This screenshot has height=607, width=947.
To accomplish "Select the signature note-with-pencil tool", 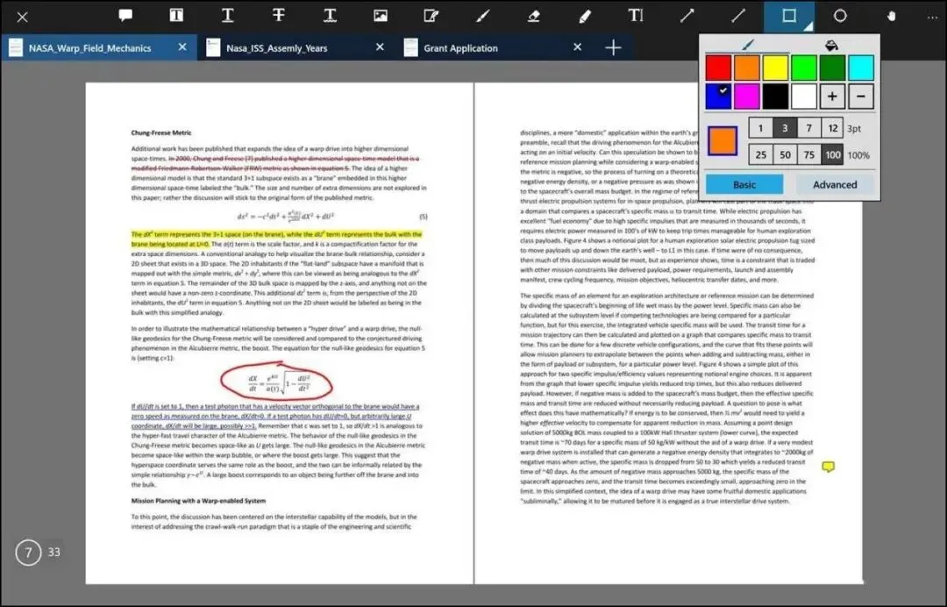I will (431, 16).
